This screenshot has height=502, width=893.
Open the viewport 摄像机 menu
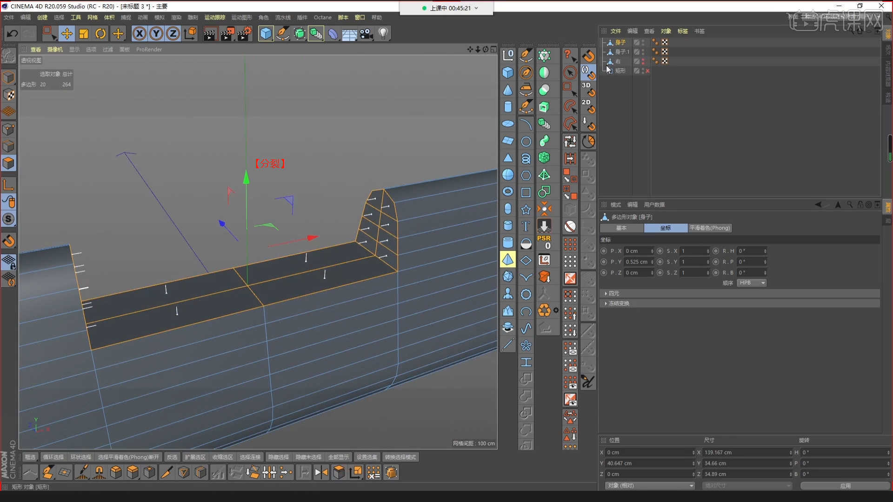tap(55, 49)
